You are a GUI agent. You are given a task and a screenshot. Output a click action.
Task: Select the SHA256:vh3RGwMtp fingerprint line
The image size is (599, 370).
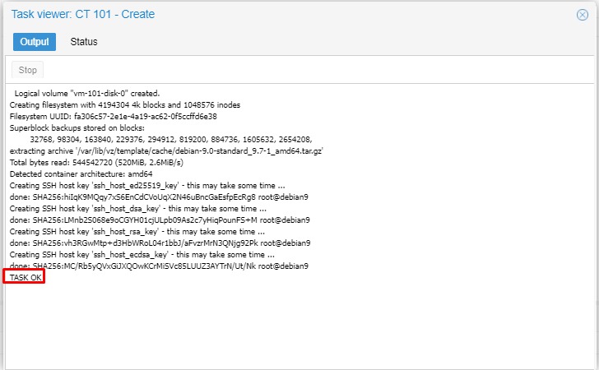pos(160,243)
